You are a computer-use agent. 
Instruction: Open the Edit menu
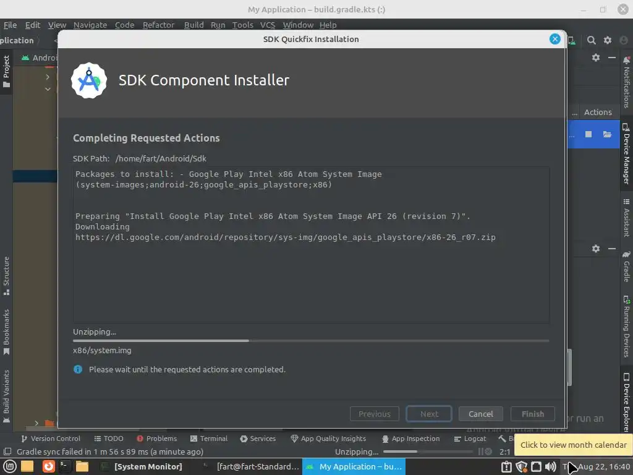[x=33, y=25]
